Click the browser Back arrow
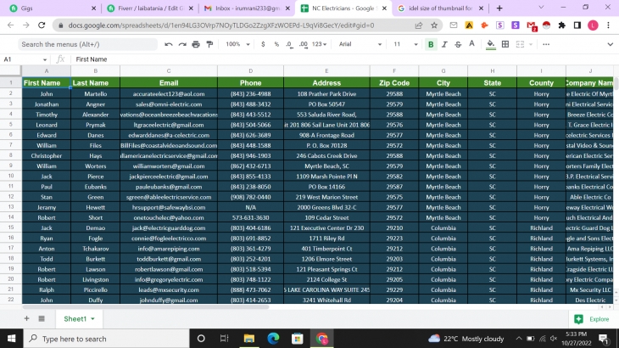619x348 pixels. [x=11, y=25]
